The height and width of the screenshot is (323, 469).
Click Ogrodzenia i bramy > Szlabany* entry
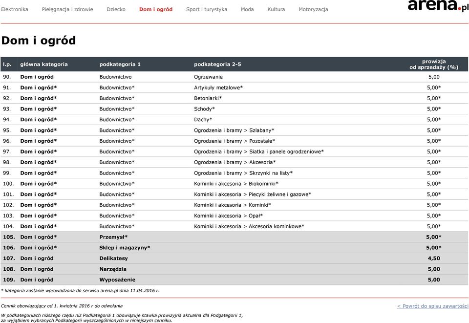coord(234,130)
